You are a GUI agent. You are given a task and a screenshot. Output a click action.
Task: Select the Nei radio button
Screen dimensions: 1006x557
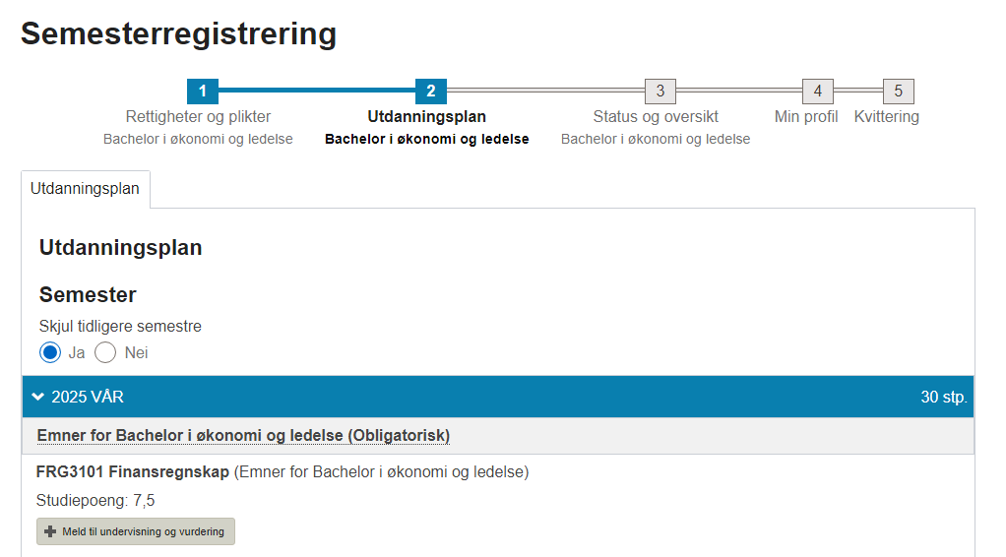pyautogui.click(x=105, y=352)
